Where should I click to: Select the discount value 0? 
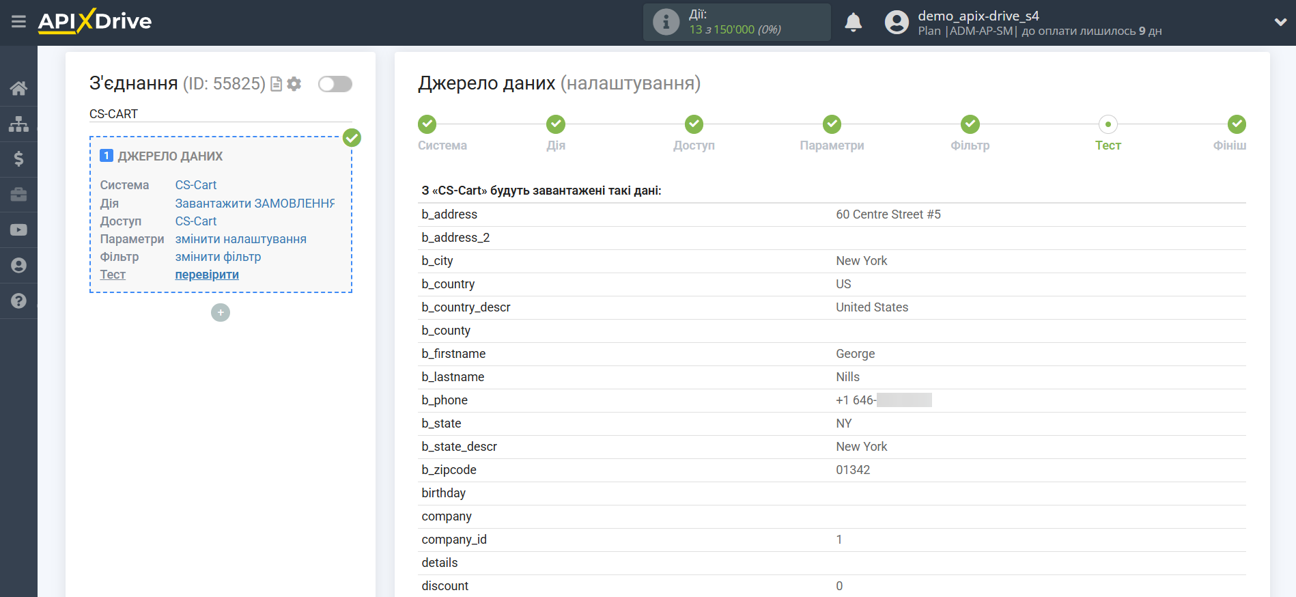pos(839,586)
